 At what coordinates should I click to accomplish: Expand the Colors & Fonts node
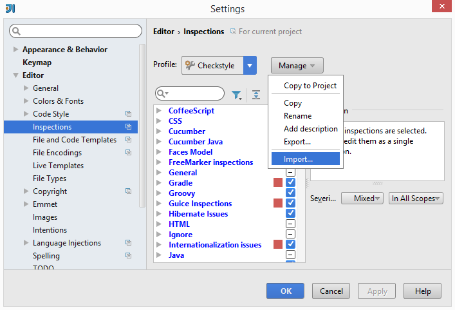26,101
